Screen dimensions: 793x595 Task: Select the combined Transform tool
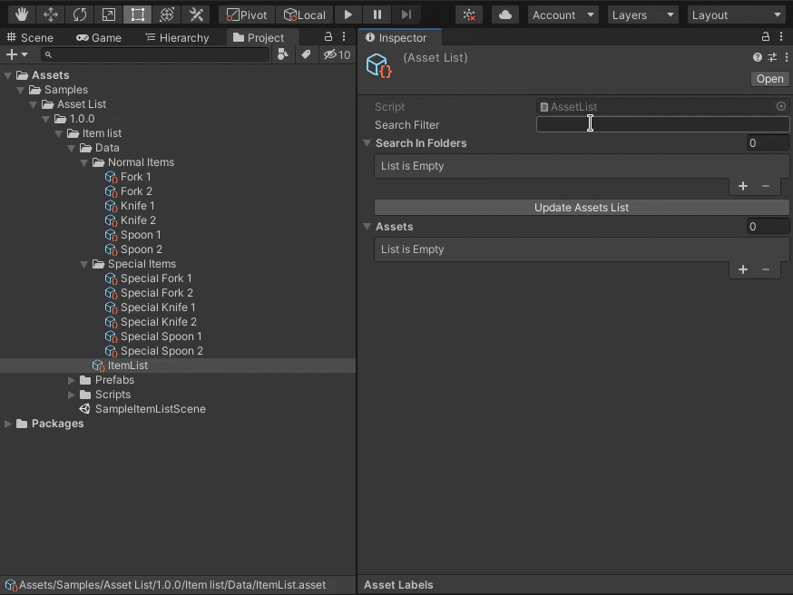pyautogui.click(x=167, y=15)
